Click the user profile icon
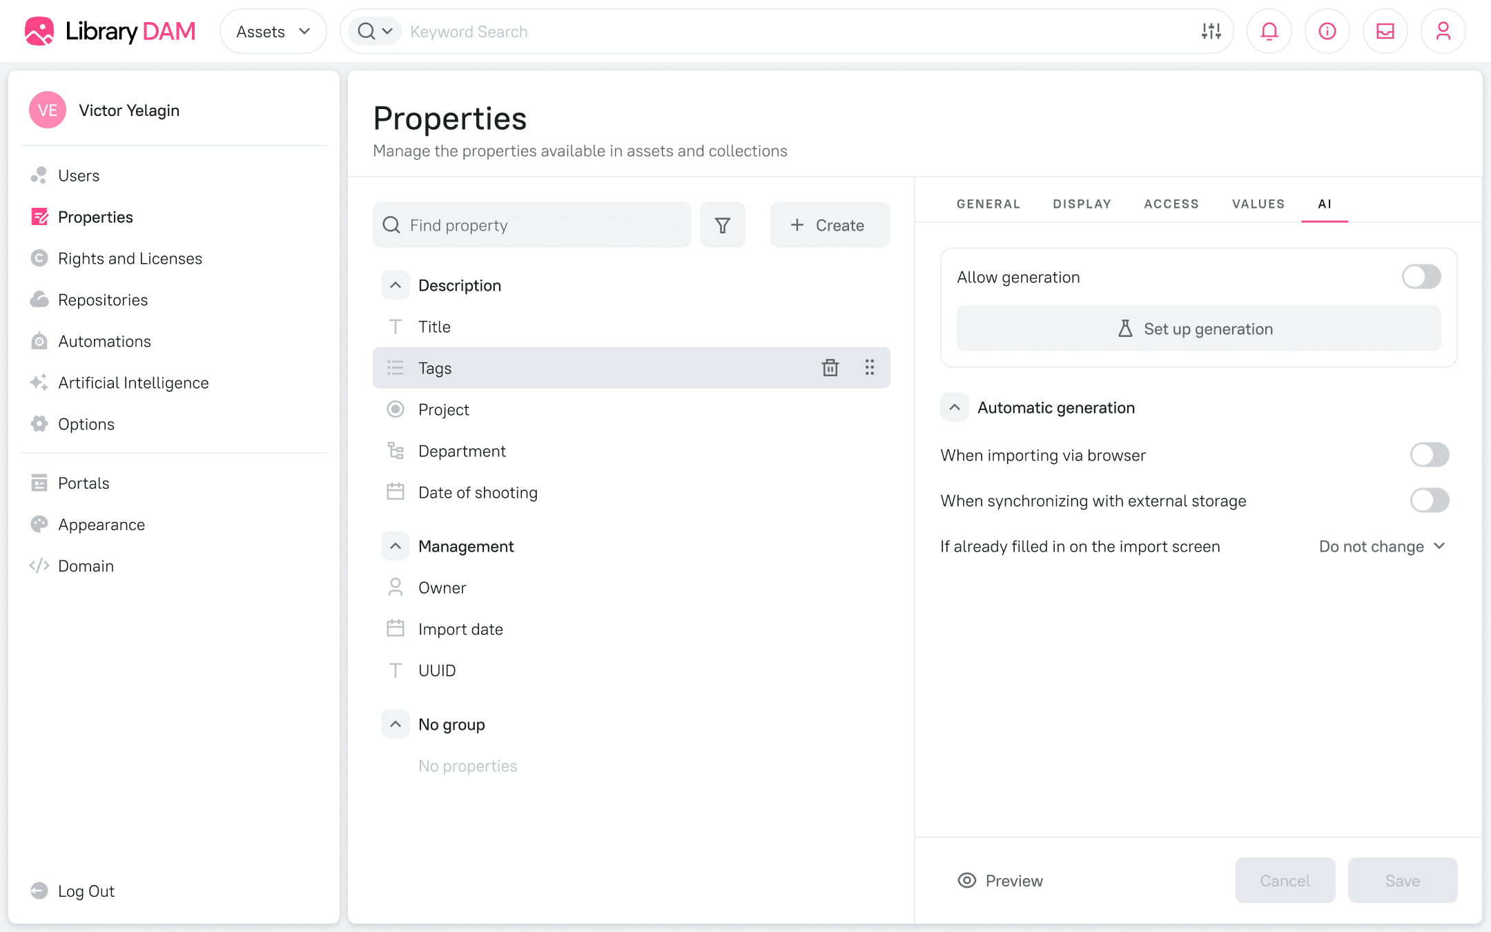1491x932 pixels. tap(1443, 31)
